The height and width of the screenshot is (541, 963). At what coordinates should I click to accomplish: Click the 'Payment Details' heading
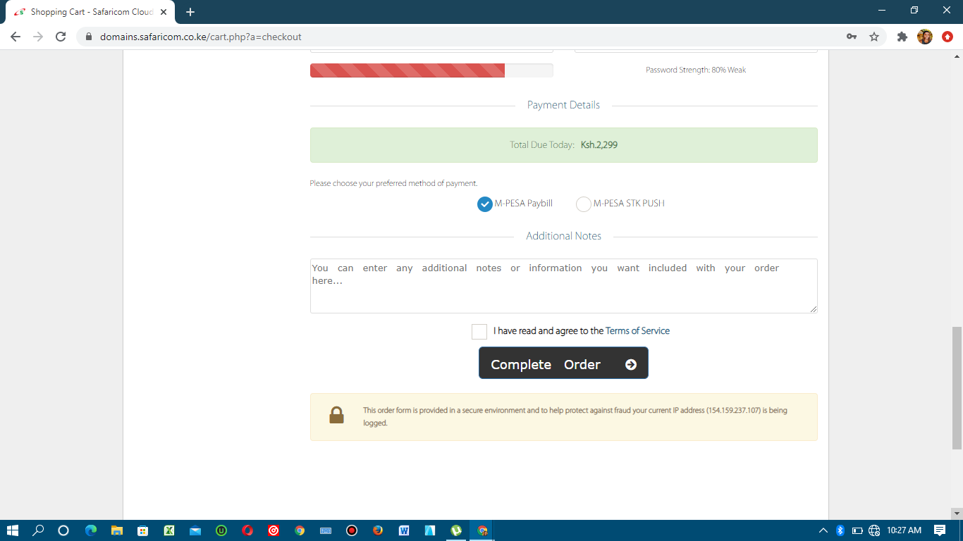563,105
